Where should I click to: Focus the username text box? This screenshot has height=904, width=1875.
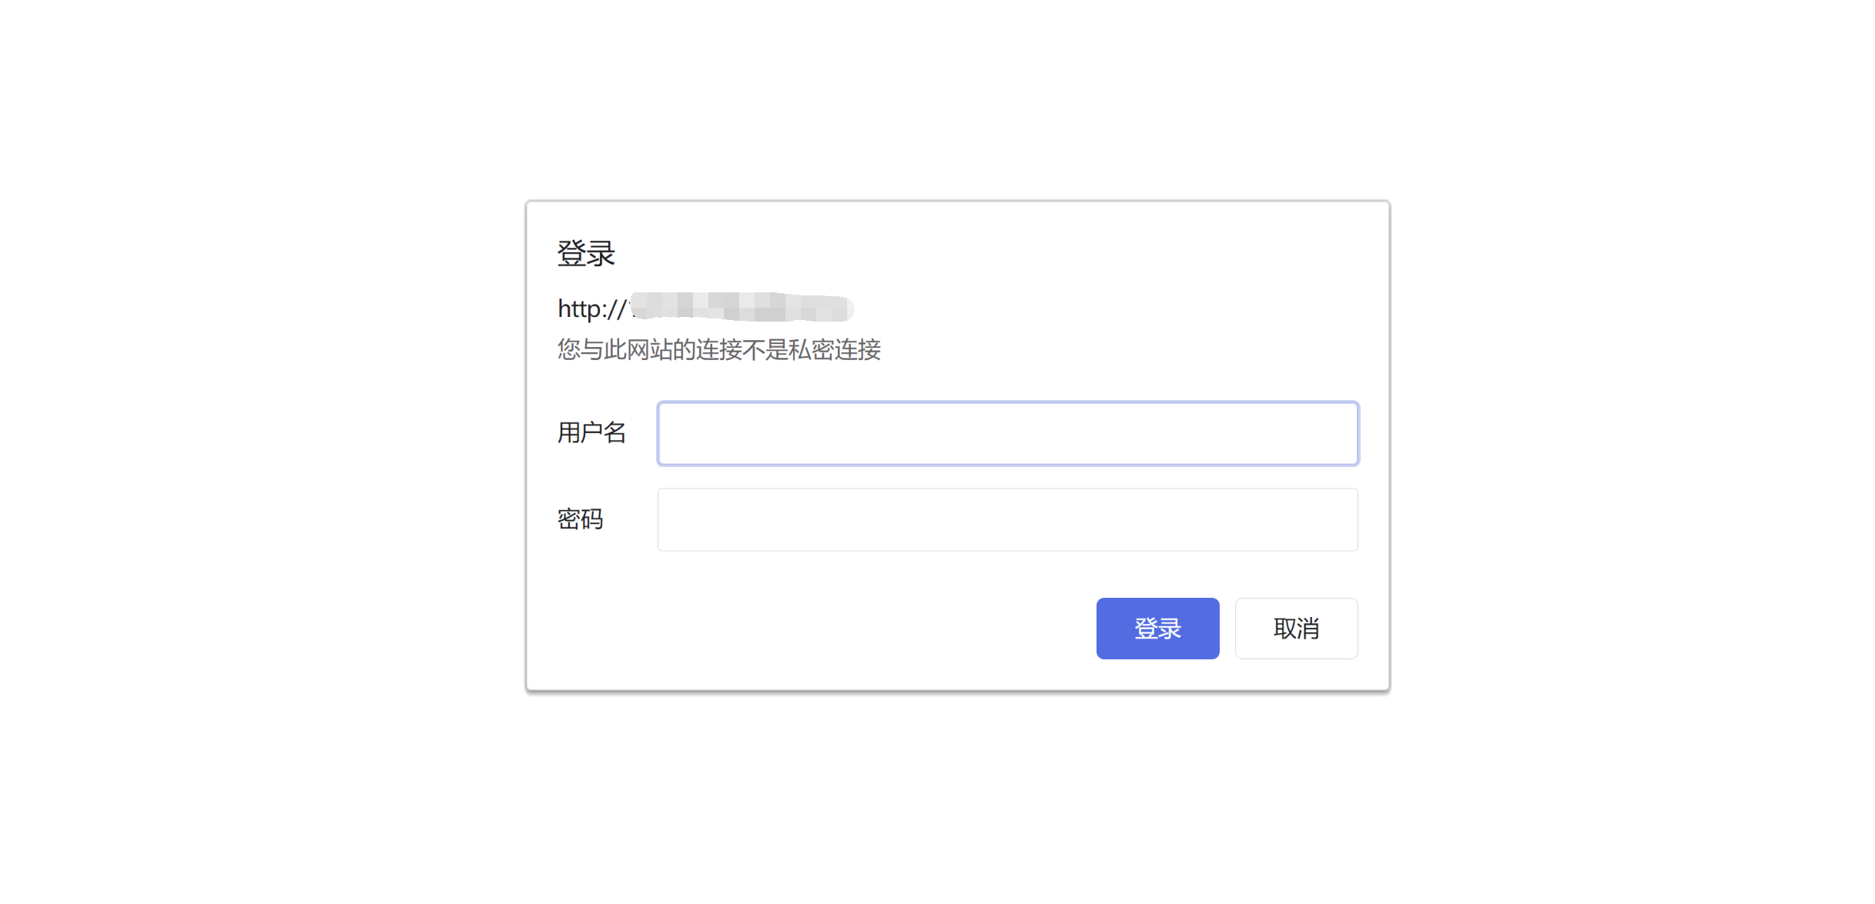click(1007, 433)
